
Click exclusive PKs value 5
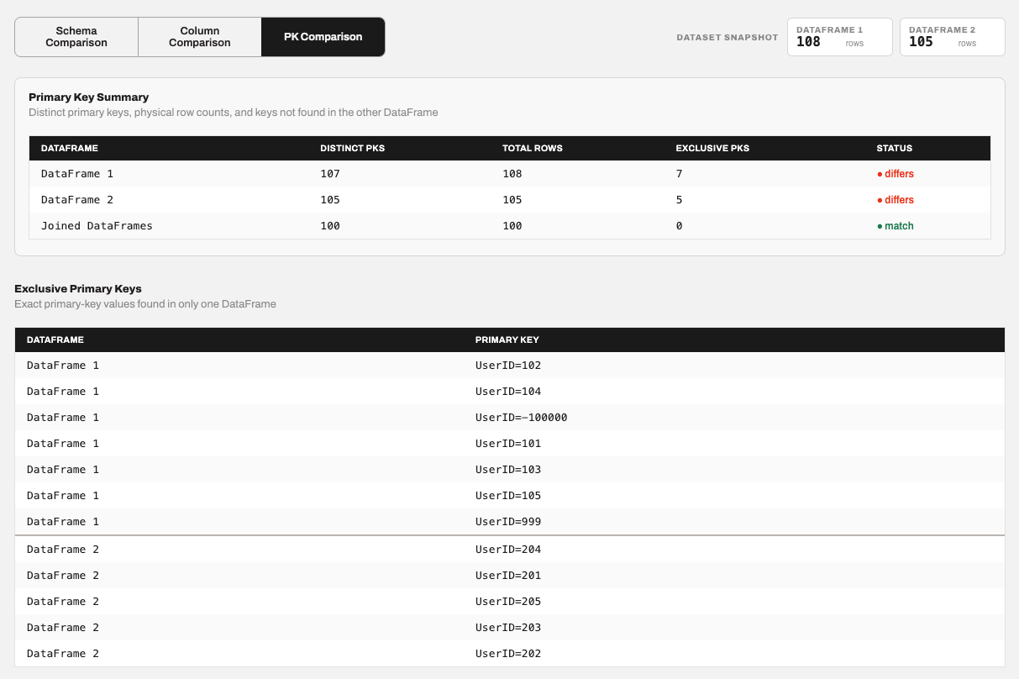point(679,200)
